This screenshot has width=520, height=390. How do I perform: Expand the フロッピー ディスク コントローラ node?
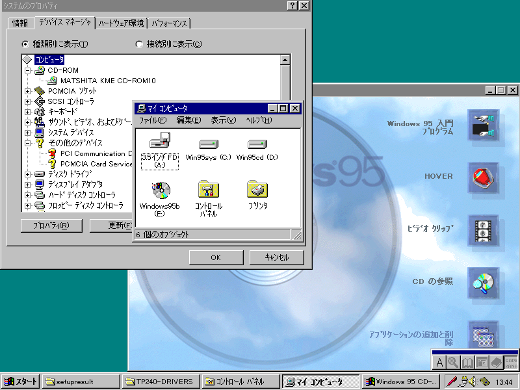coord(28,205)
